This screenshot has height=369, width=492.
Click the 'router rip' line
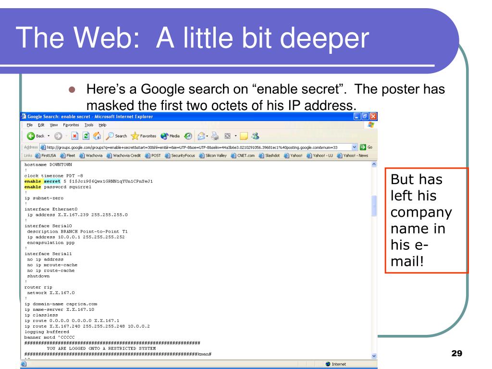[38, 287]
